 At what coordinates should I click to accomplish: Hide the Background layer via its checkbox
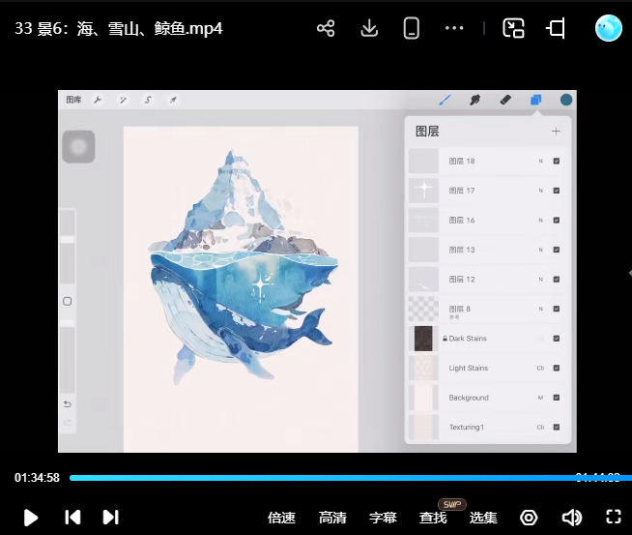click(556, 398)
